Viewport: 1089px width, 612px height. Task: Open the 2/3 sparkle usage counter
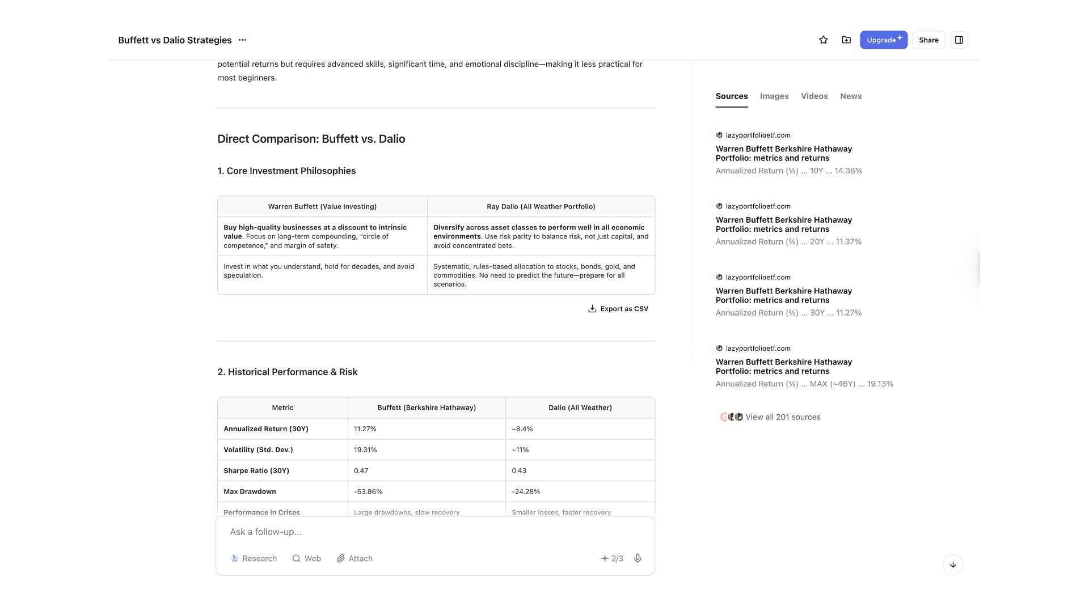pos(612,559)
